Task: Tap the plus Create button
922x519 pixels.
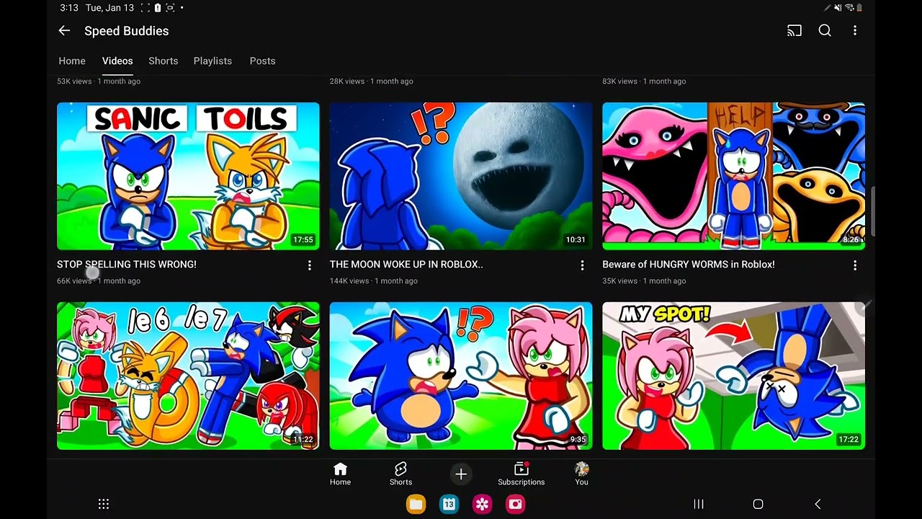Action: pyautogui.click(x=461, y=474)
